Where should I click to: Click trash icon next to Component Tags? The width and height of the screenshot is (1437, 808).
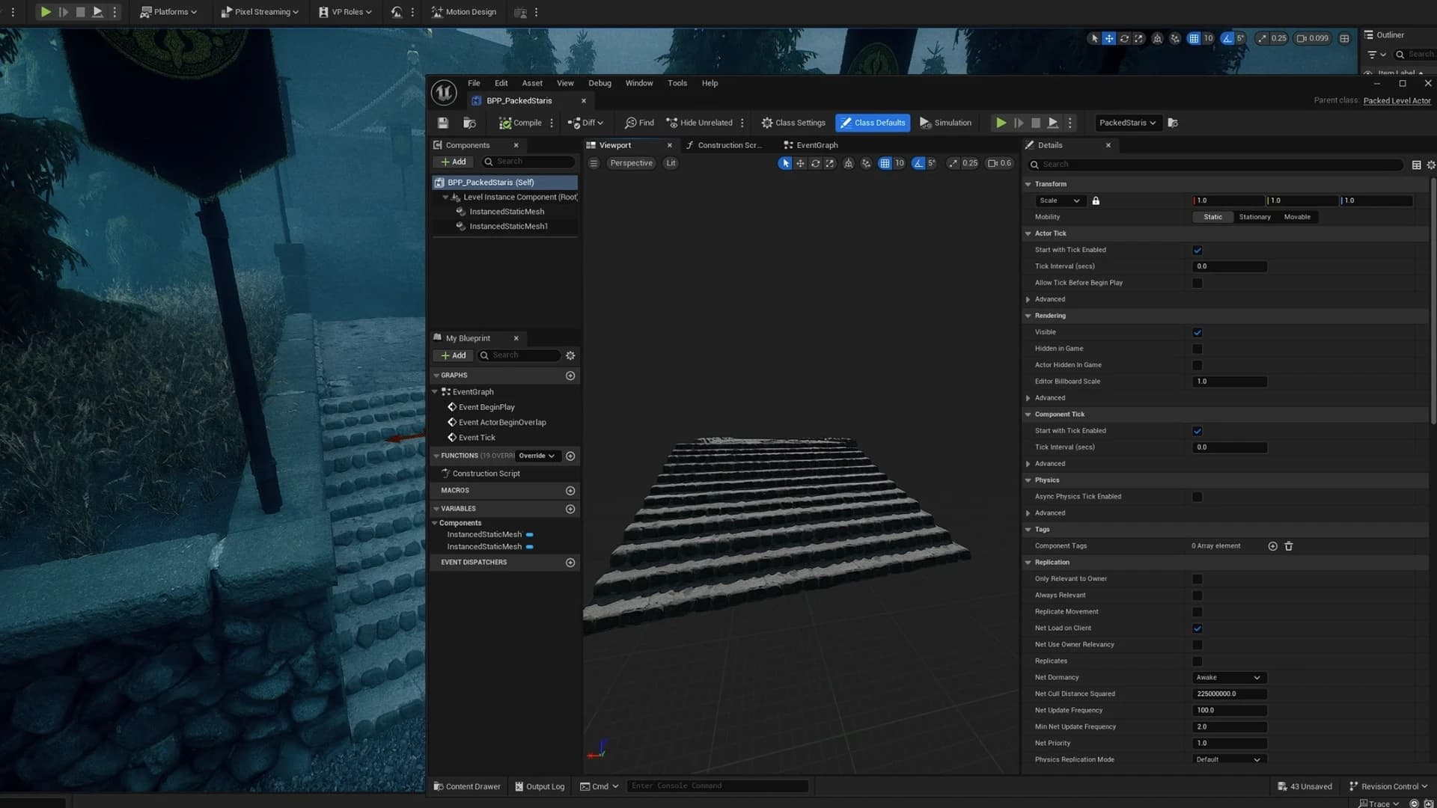(x=1289, y=546)
